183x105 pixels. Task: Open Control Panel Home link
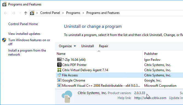click(x=23, y=24)
